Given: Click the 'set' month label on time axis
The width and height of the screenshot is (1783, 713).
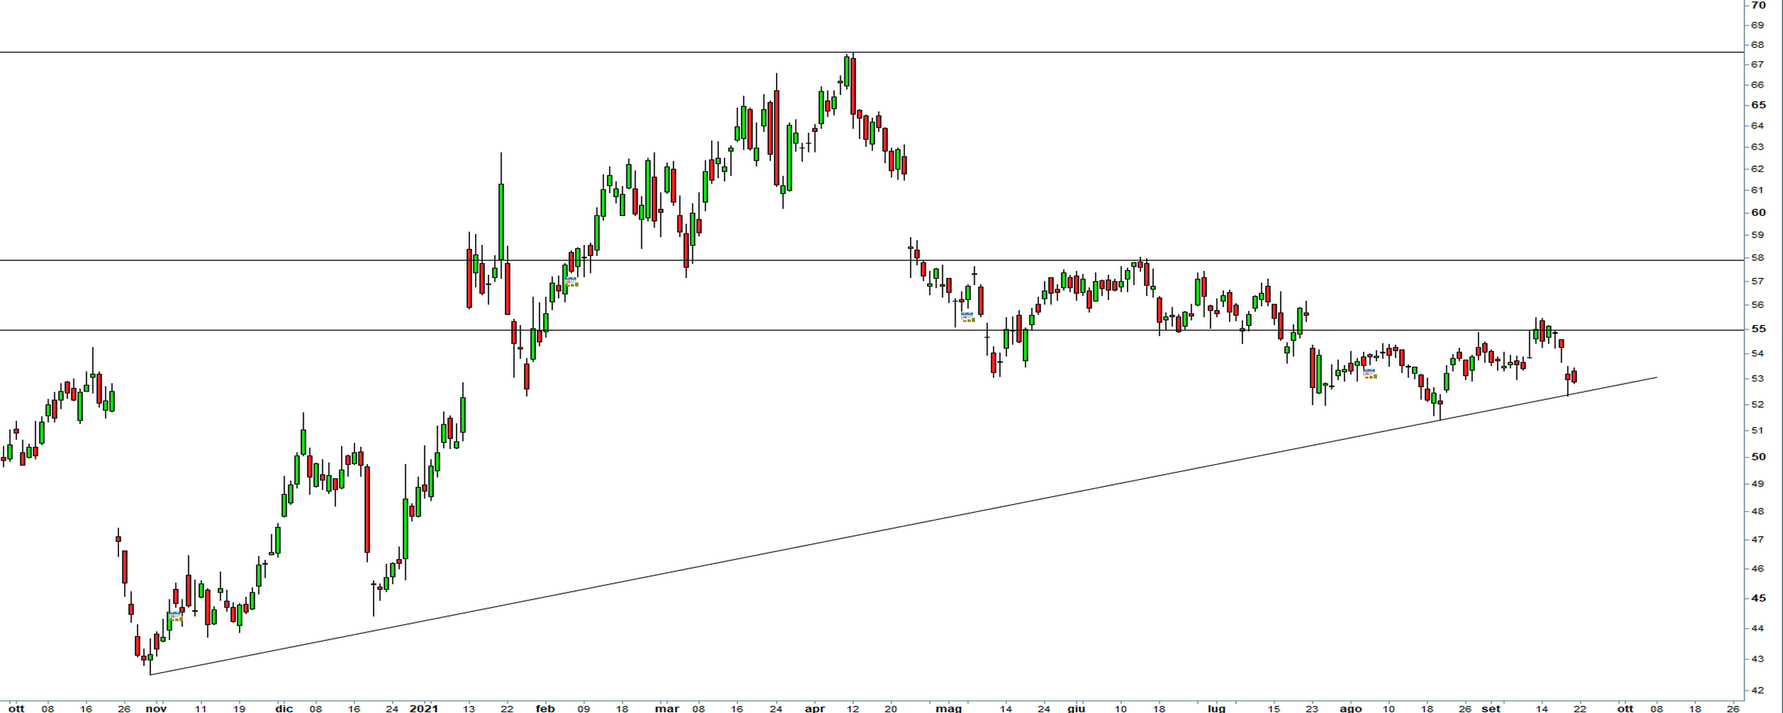Looking at the screenshot, I should 1491,708.
